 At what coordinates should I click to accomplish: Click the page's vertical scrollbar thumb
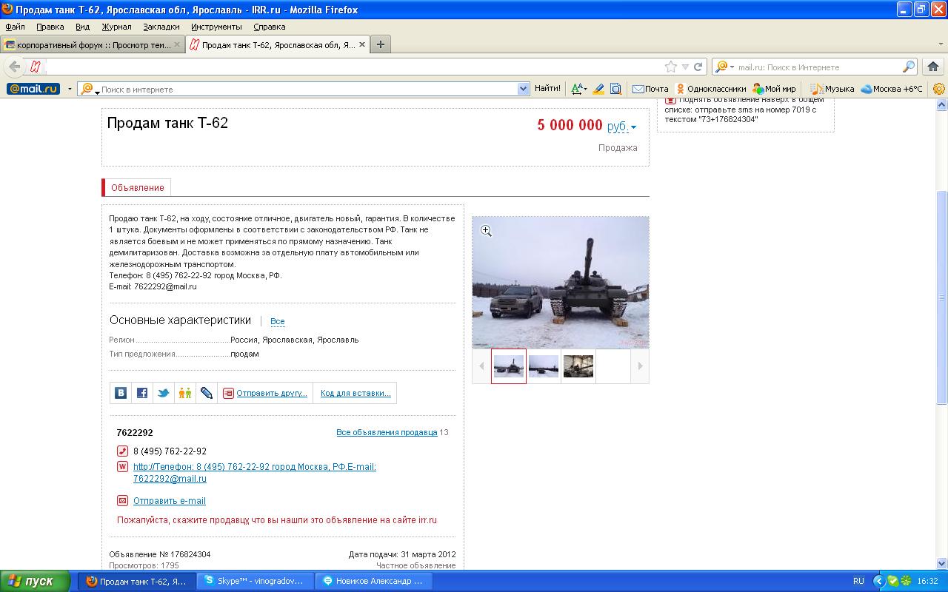942,297
